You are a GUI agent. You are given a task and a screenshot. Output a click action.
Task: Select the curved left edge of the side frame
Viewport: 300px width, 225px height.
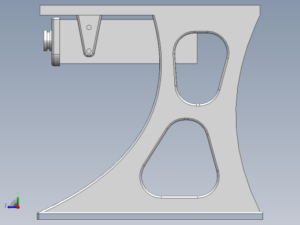coord(141,133)
